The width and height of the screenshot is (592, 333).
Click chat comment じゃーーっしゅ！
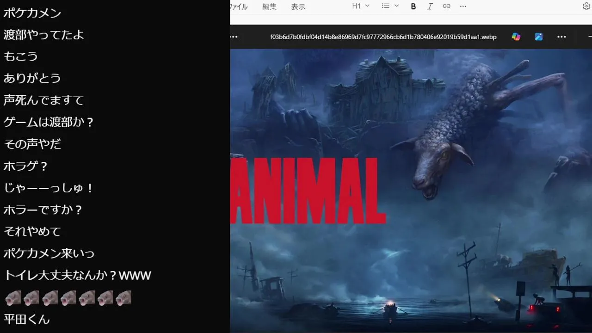[x=49, y=188]
